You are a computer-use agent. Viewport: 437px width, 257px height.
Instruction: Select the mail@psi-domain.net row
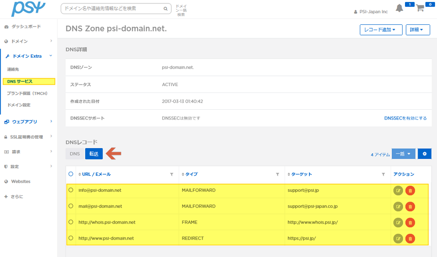71,206
